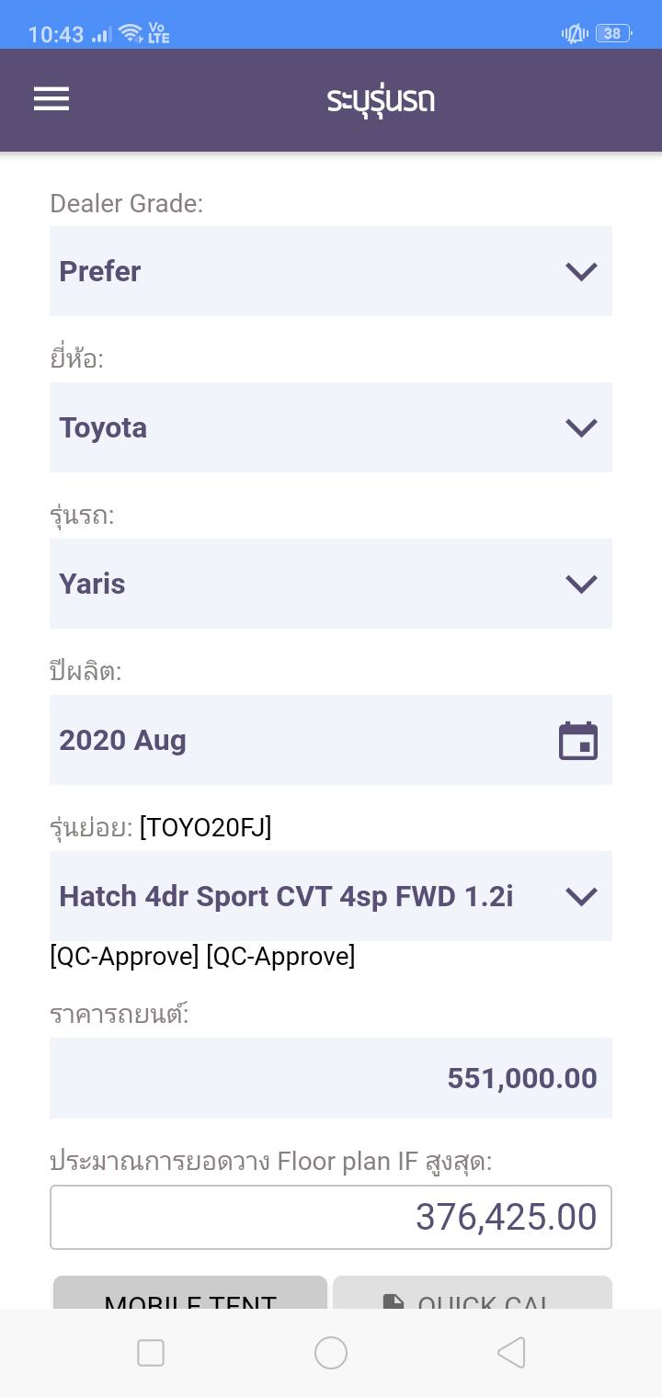662x1397 pixels.
Task: Tap the page title in header
Action: pos(381,99)
